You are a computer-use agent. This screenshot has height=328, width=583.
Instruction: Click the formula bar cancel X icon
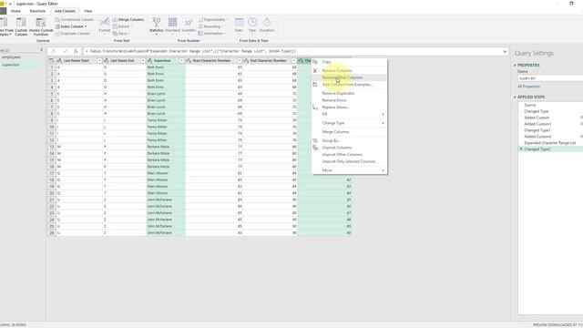(54, 51)
